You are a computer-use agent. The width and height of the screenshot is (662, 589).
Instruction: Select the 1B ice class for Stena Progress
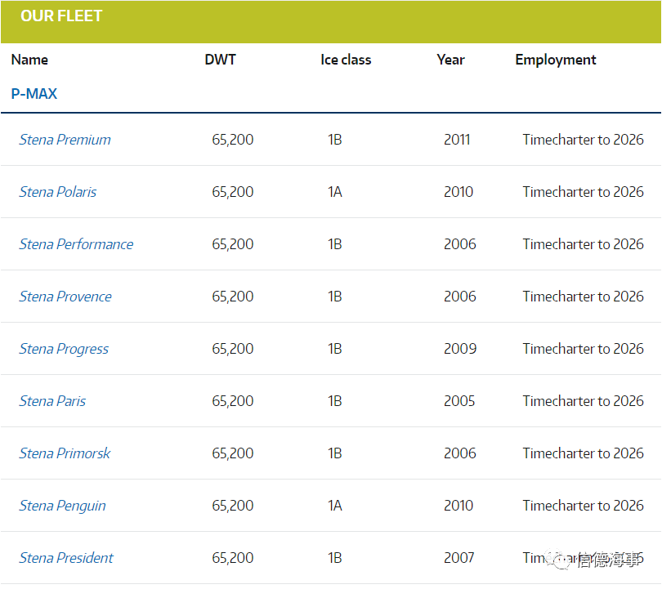coord(335,349)
